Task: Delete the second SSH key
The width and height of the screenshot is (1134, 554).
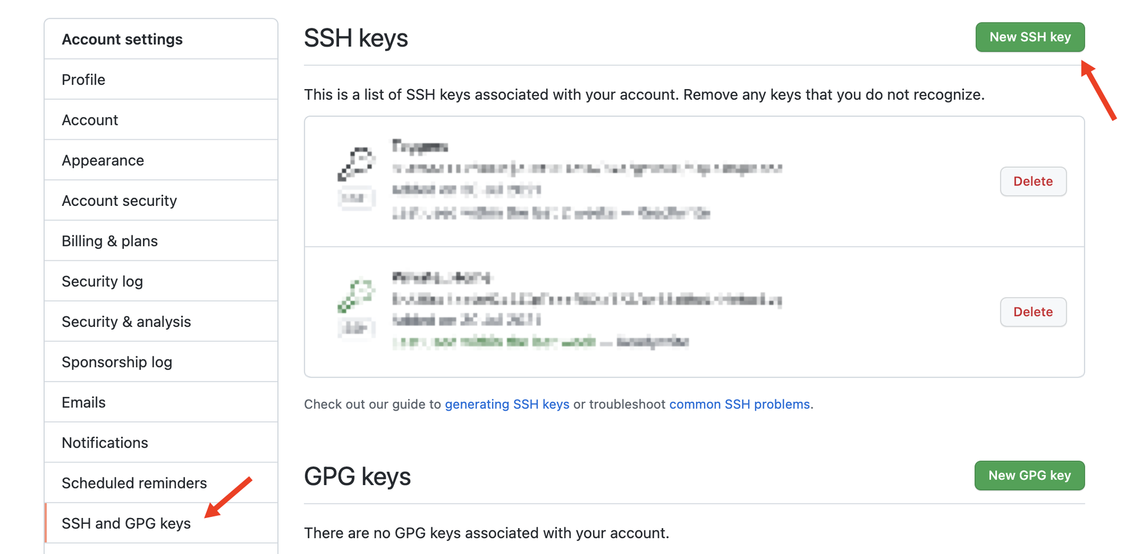Action: pos(1033,312)
